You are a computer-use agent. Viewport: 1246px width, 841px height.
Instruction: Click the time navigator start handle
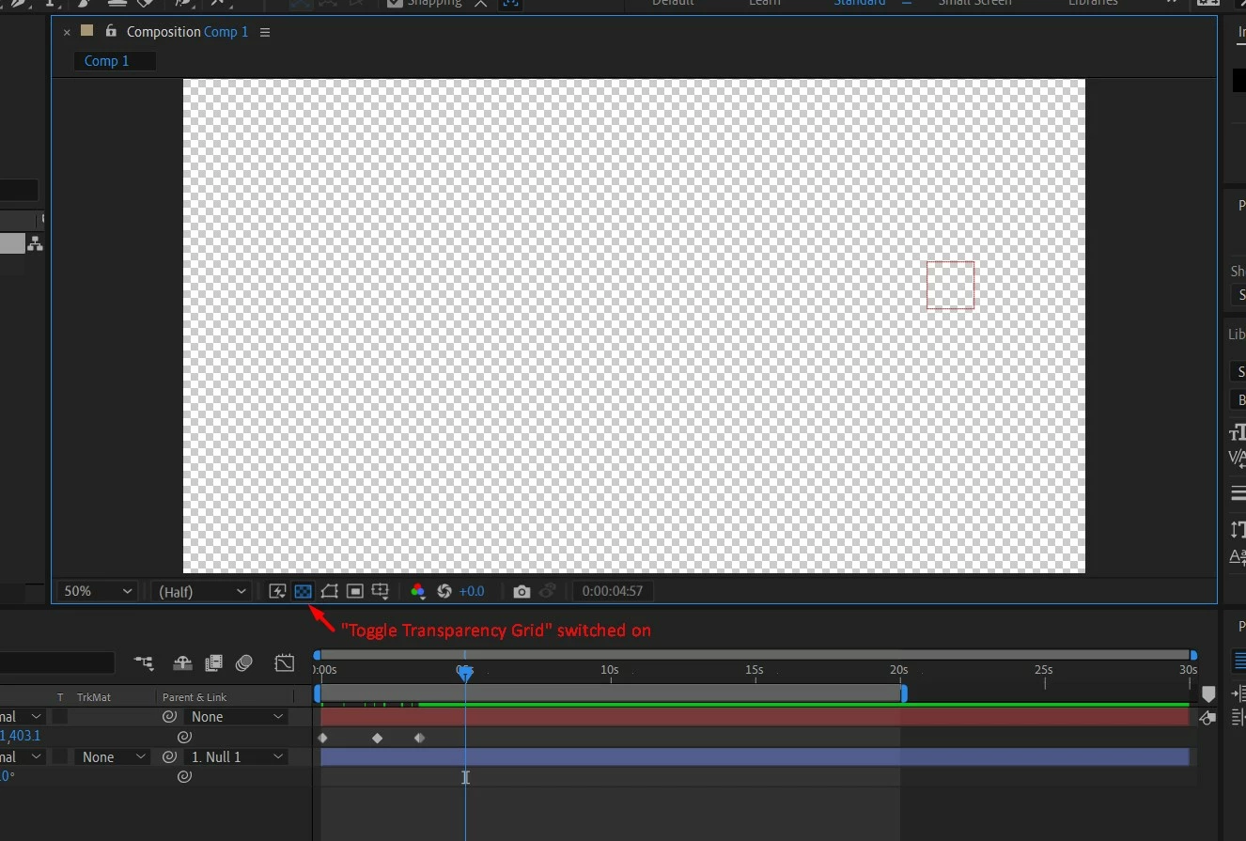pos(317,655)
